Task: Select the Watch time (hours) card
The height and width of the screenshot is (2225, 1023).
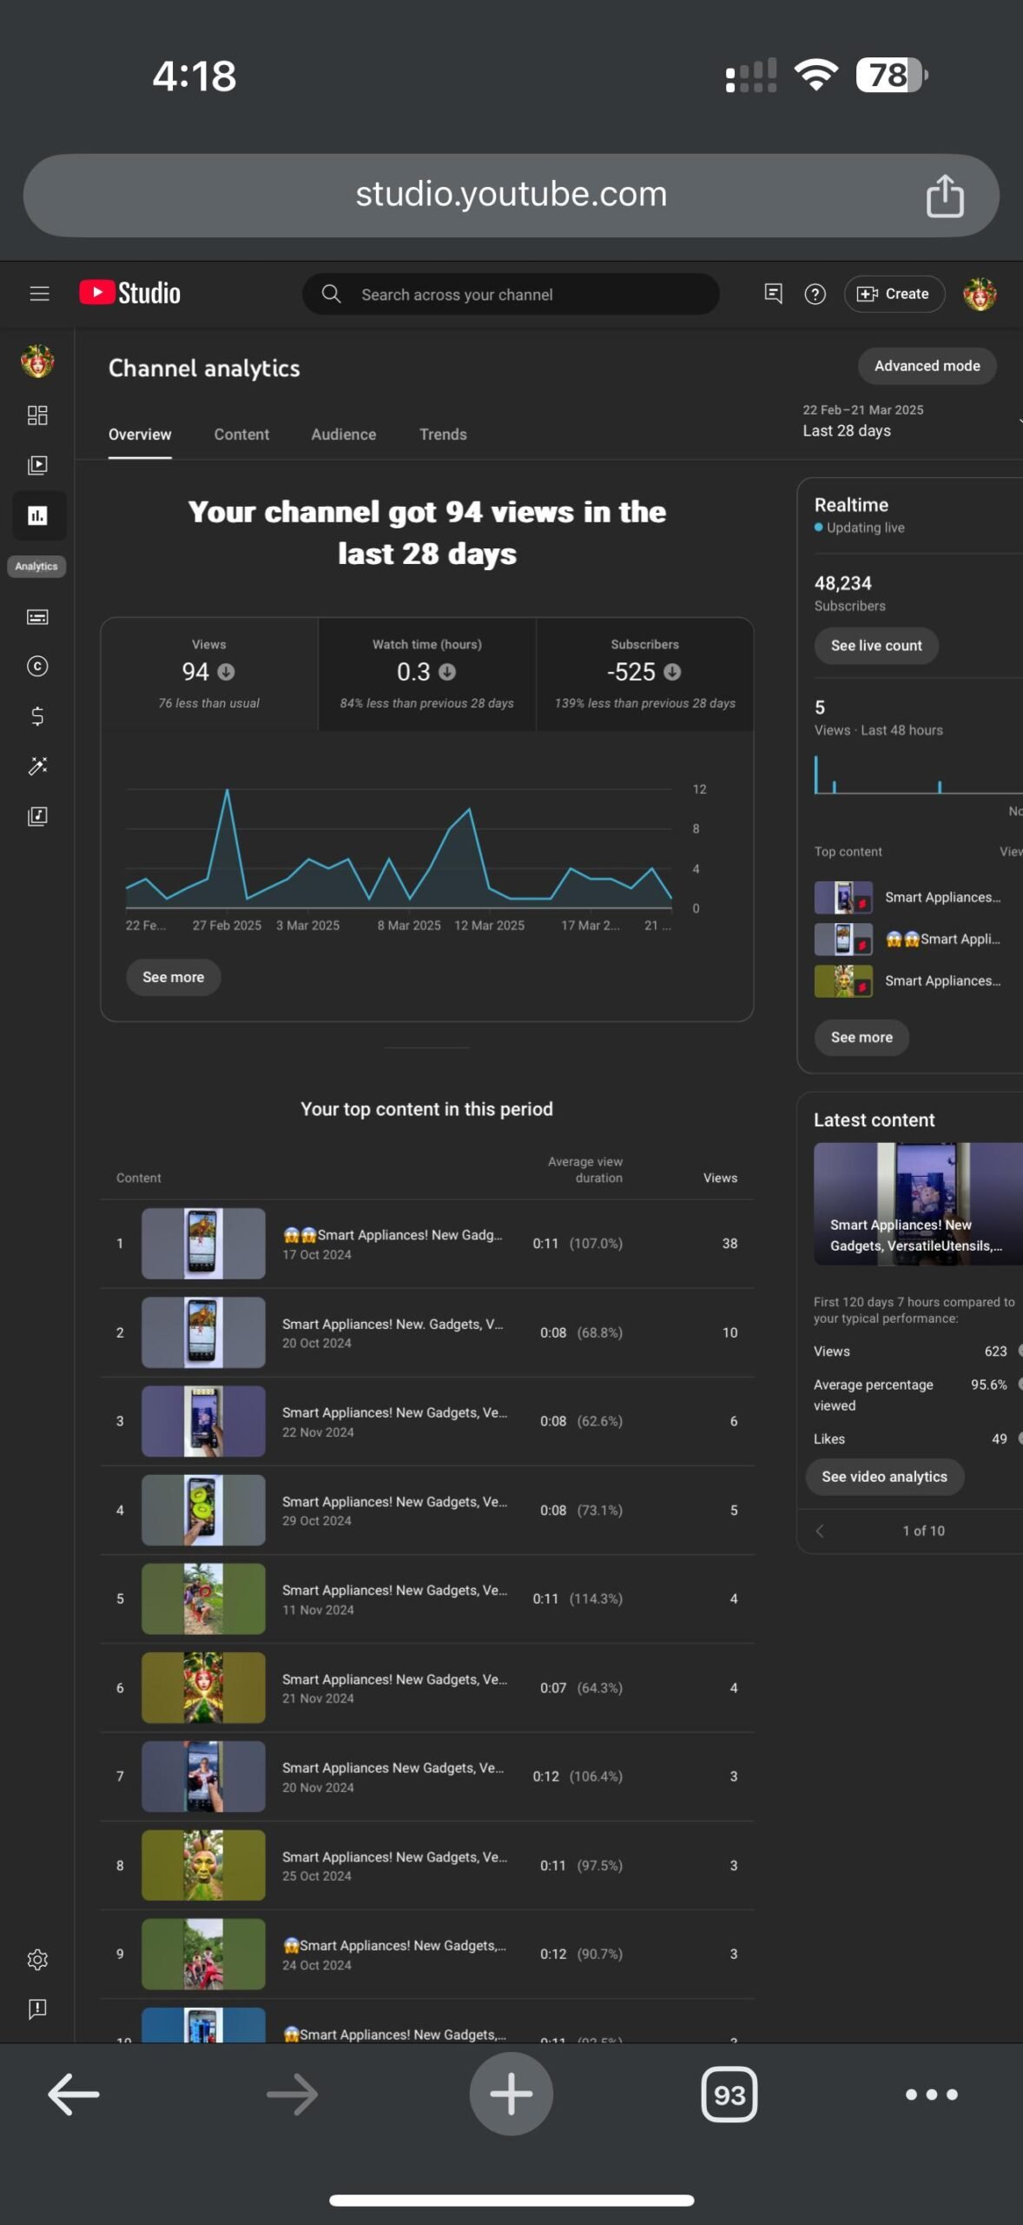Action: [x=427, y=674]
